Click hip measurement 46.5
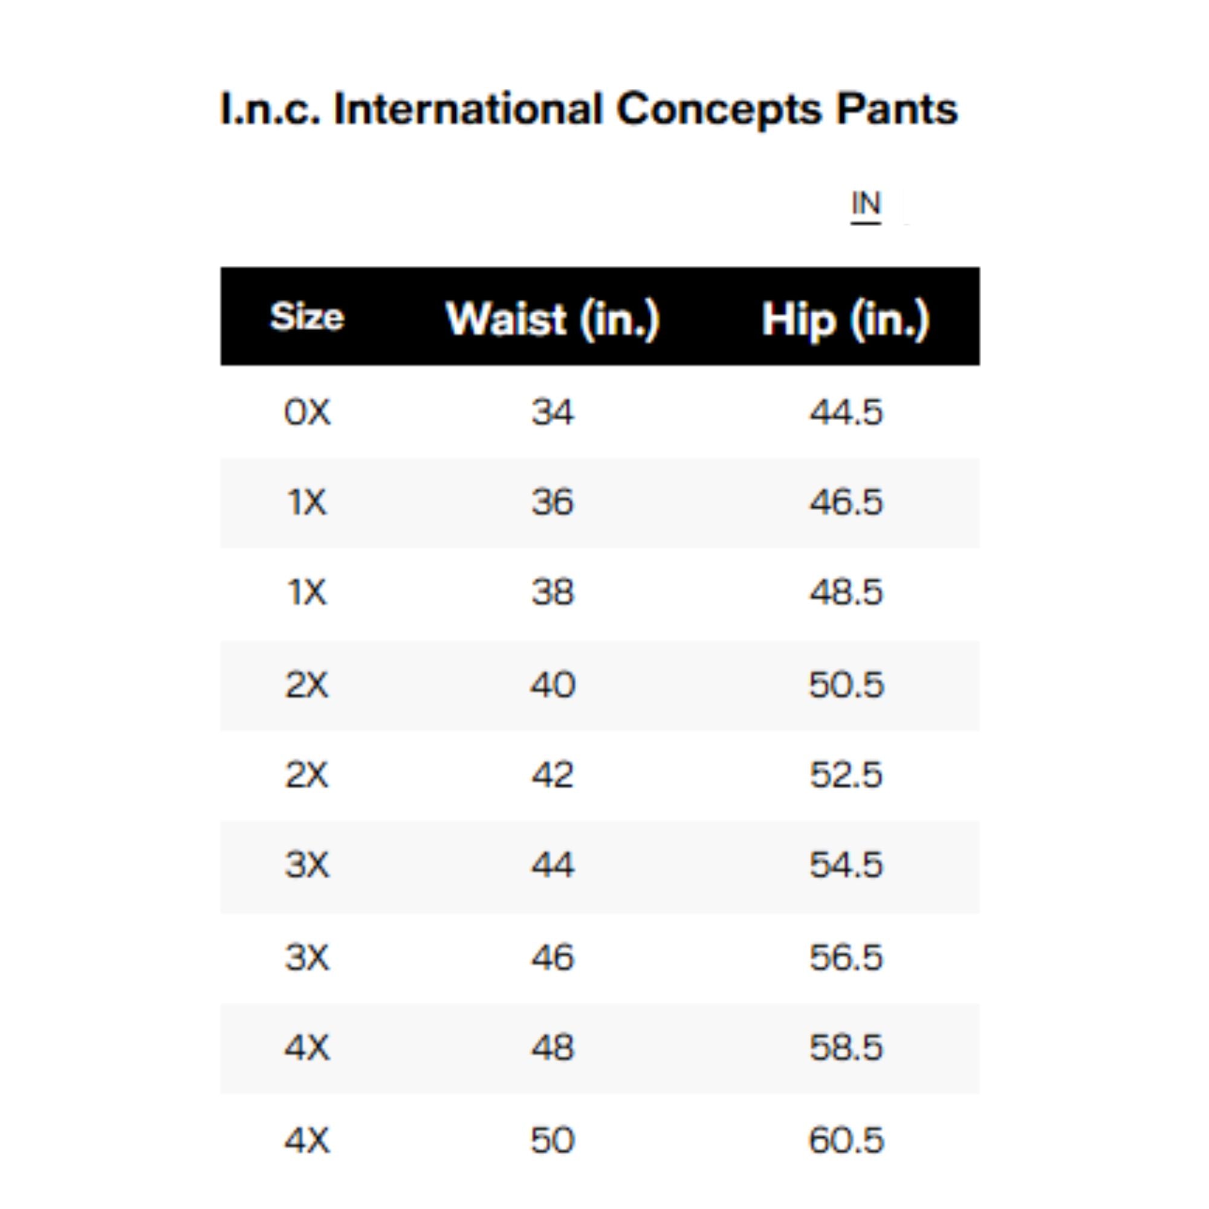The width and height of the screenshot is (1209, 1209). pos(846,502)
